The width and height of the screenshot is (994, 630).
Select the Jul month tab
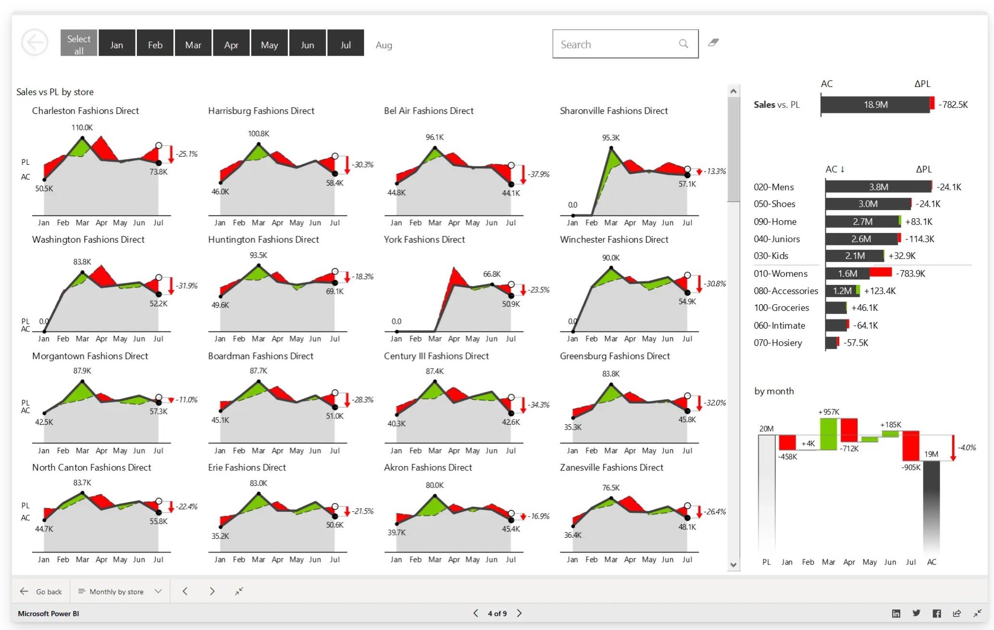[345, 43]
